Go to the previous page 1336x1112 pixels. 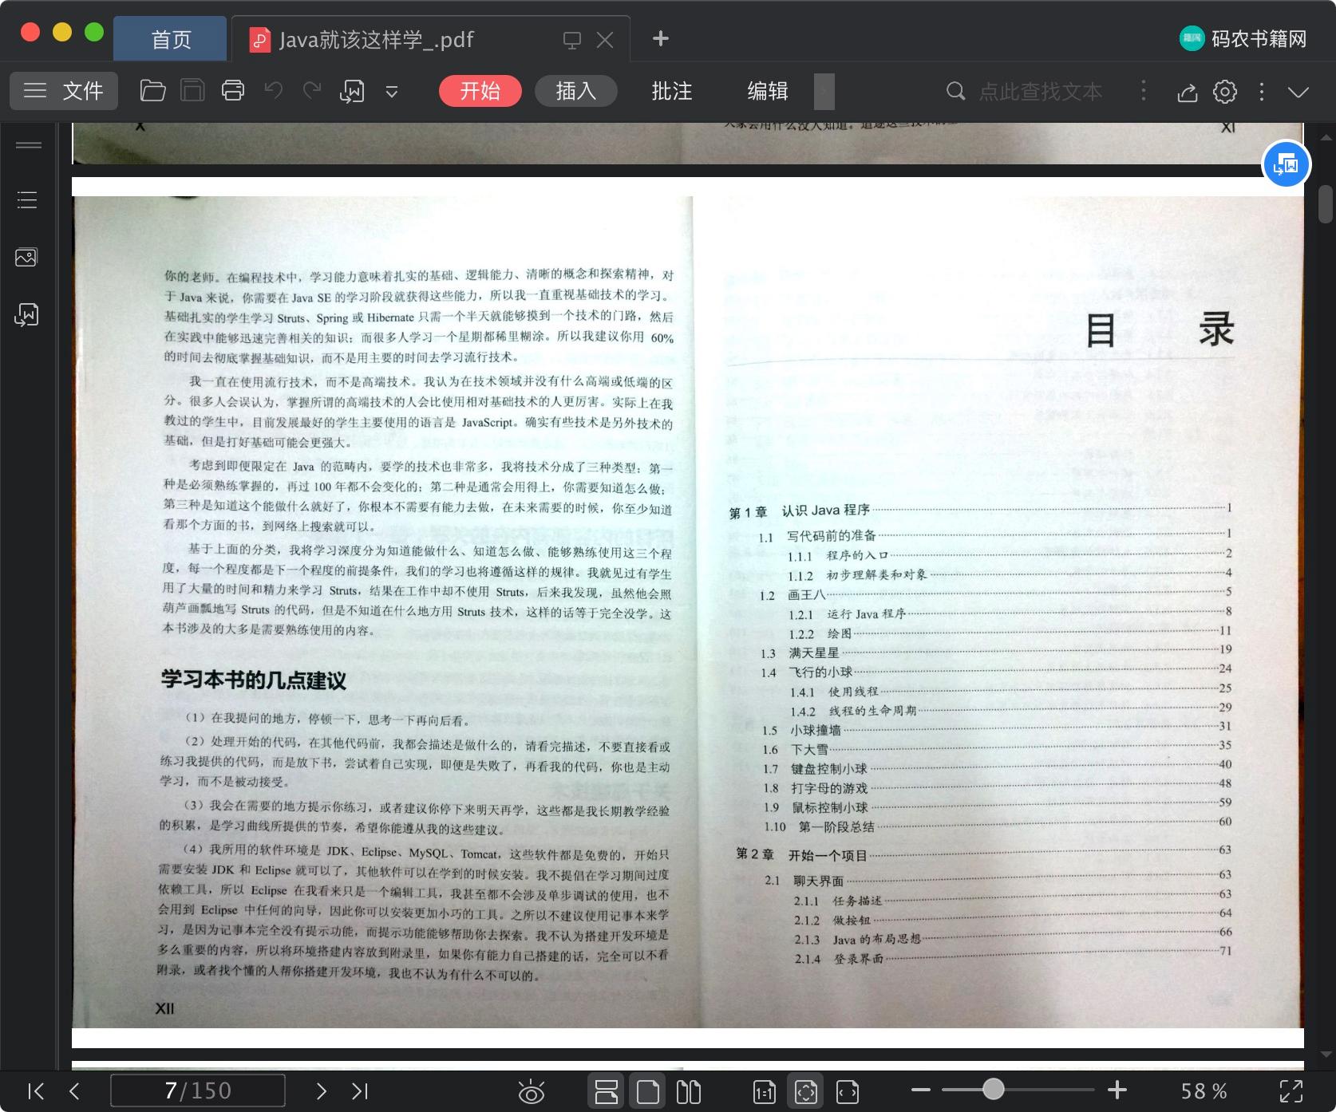(x=74, y=1090)
